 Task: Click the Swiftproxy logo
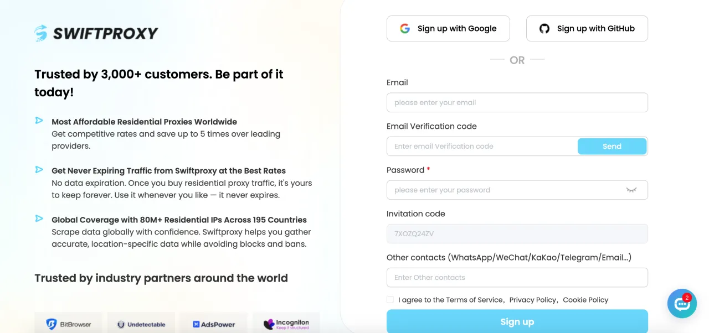click(96, 33)
